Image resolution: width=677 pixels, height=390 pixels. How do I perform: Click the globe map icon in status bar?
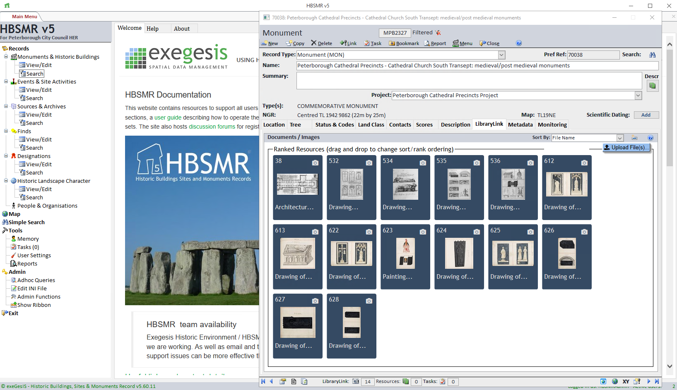click(x=615, y=381)
